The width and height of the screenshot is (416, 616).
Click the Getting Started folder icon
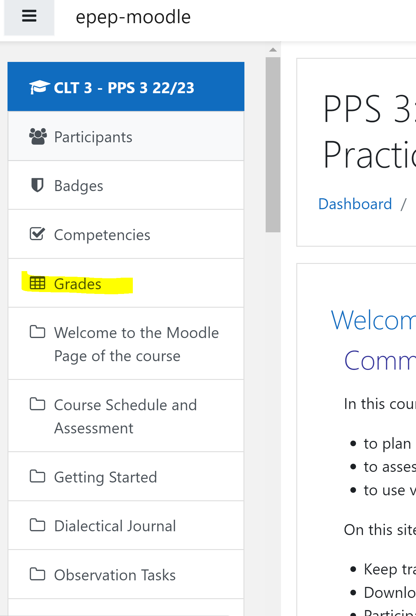[38, 477]
